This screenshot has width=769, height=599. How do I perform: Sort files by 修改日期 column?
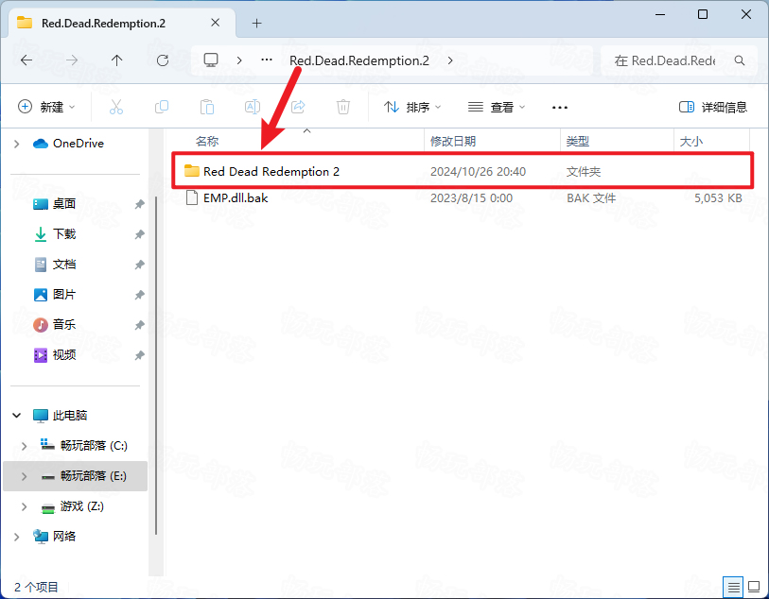453,141
